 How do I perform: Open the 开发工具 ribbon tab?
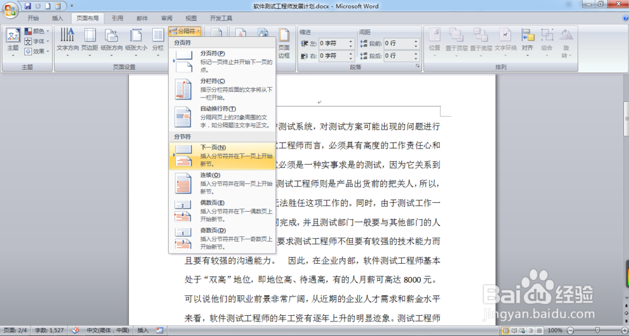point(221,18)
